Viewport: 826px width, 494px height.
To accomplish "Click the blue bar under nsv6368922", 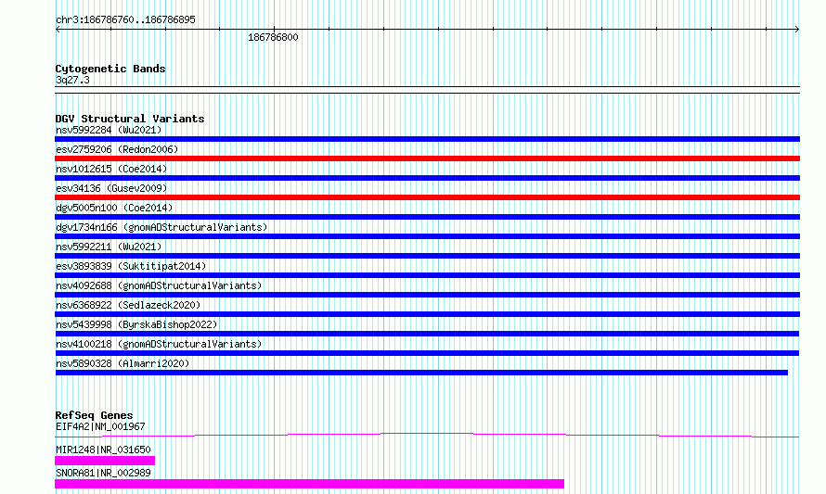I will 427,314.
